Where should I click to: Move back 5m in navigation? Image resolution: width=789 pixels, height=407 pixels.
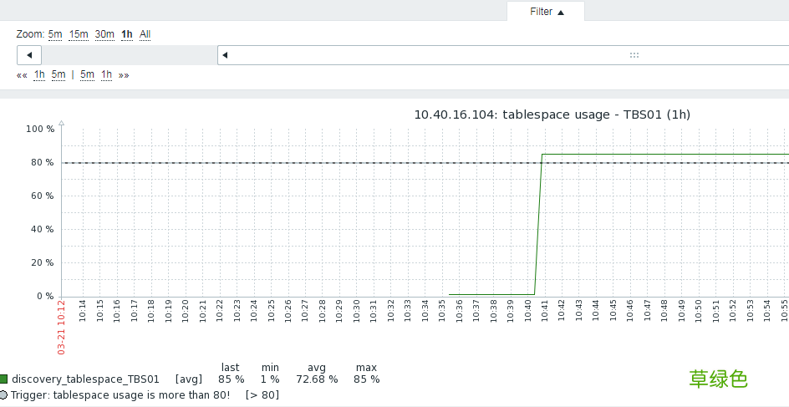click(59, 75)
